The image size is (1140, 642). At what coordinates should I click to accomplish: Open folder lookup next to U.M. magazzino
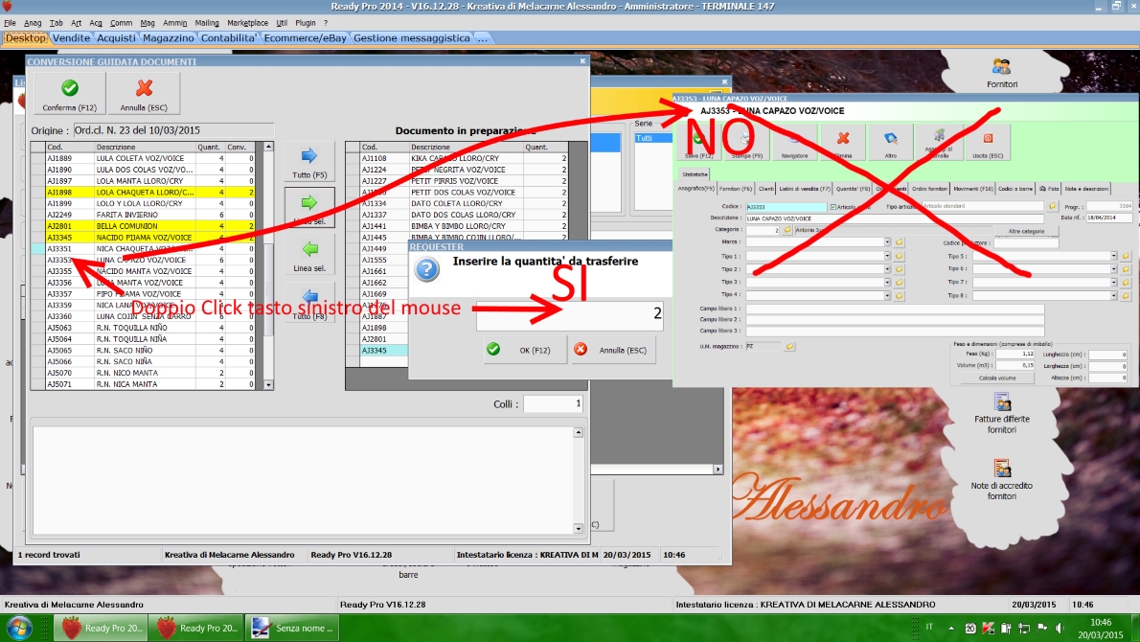(789, 347)
